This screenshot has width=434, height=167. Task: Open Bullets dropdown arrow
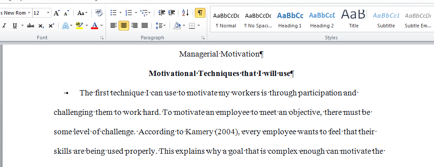coord(120,13)
